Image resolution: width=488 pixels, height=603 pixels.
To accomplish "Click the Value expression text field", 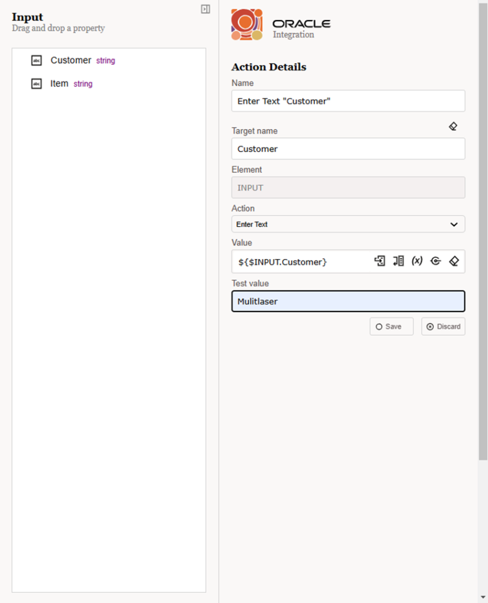I will coord(294,261).
